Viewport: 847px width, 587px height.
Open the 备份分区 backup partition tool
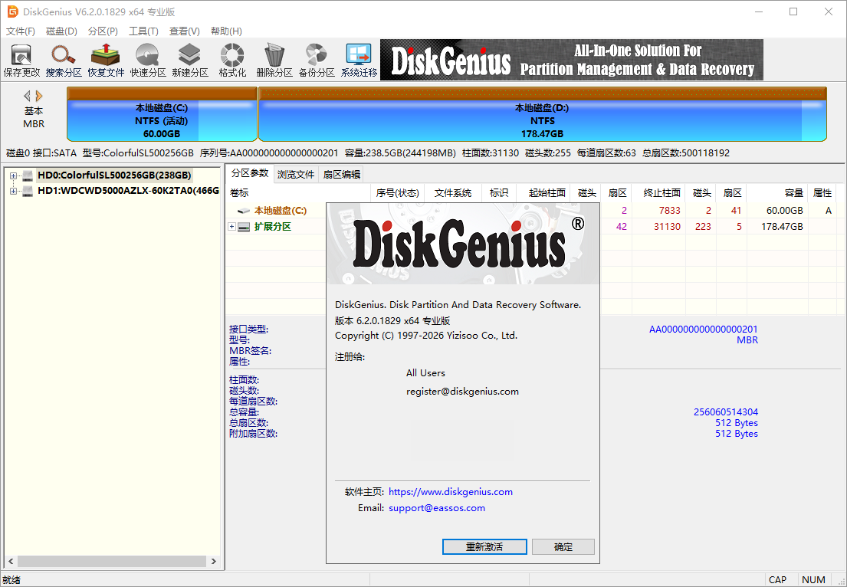coord(317,60)
